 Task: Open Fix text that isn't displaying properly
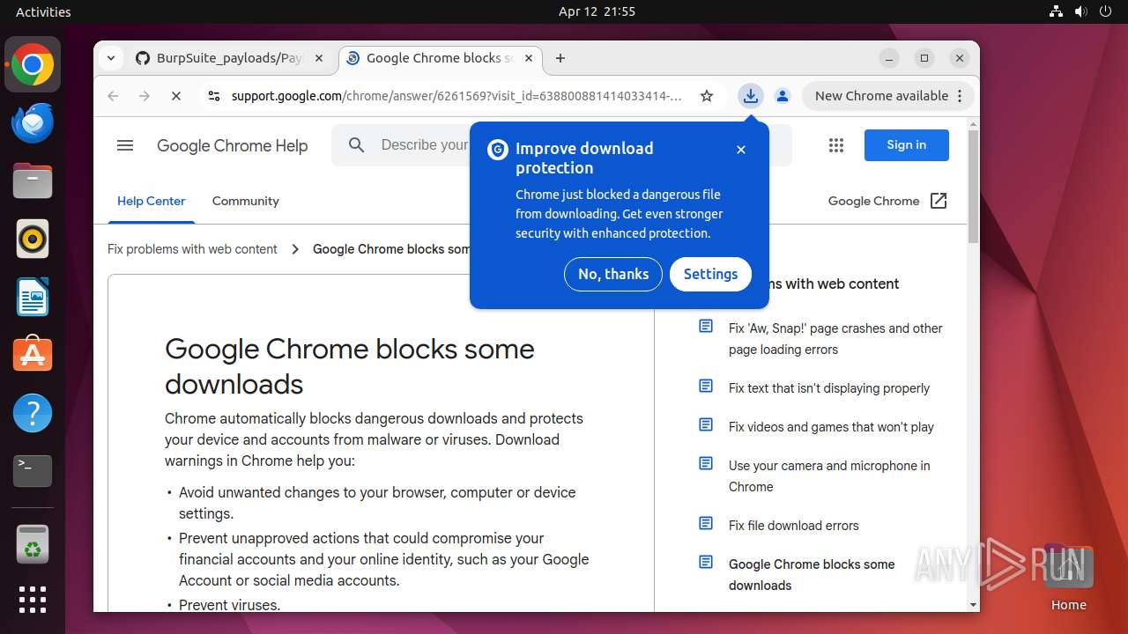[x=829, y=388]
